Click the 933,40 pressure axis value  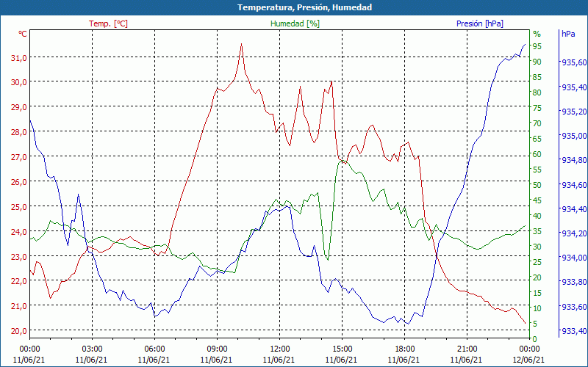coord(574,332)
